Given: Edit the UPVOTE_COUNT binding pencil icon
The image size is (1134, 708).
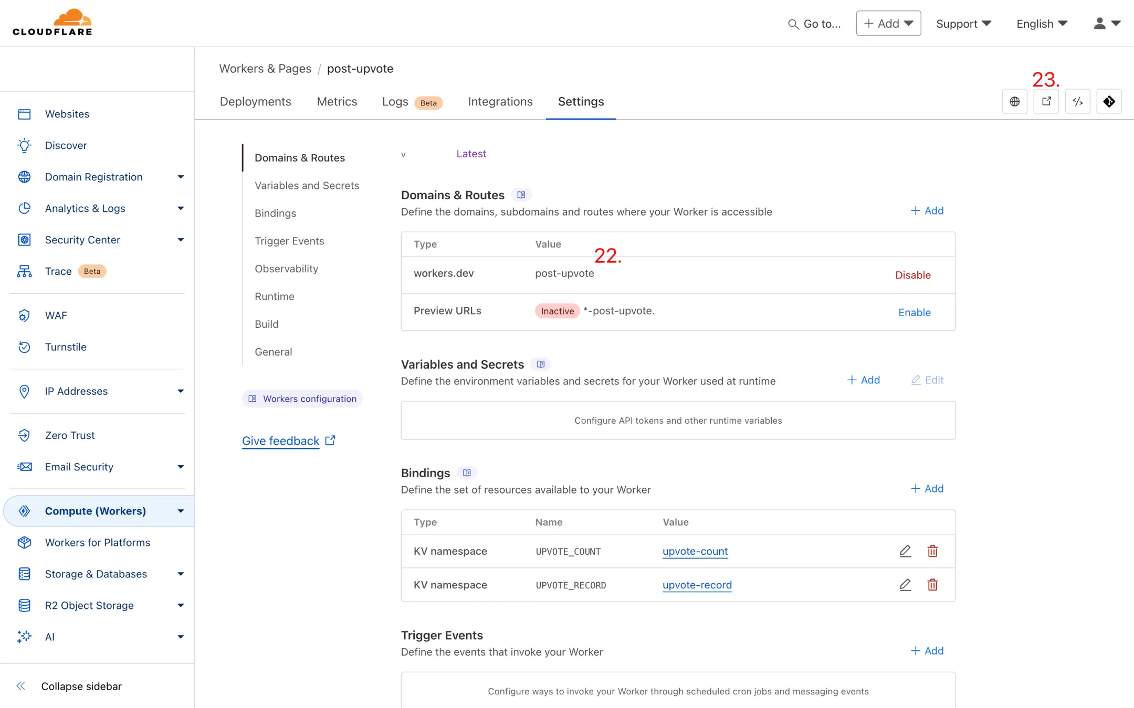Looking at the screenshot, I should [x=905, y=551].
